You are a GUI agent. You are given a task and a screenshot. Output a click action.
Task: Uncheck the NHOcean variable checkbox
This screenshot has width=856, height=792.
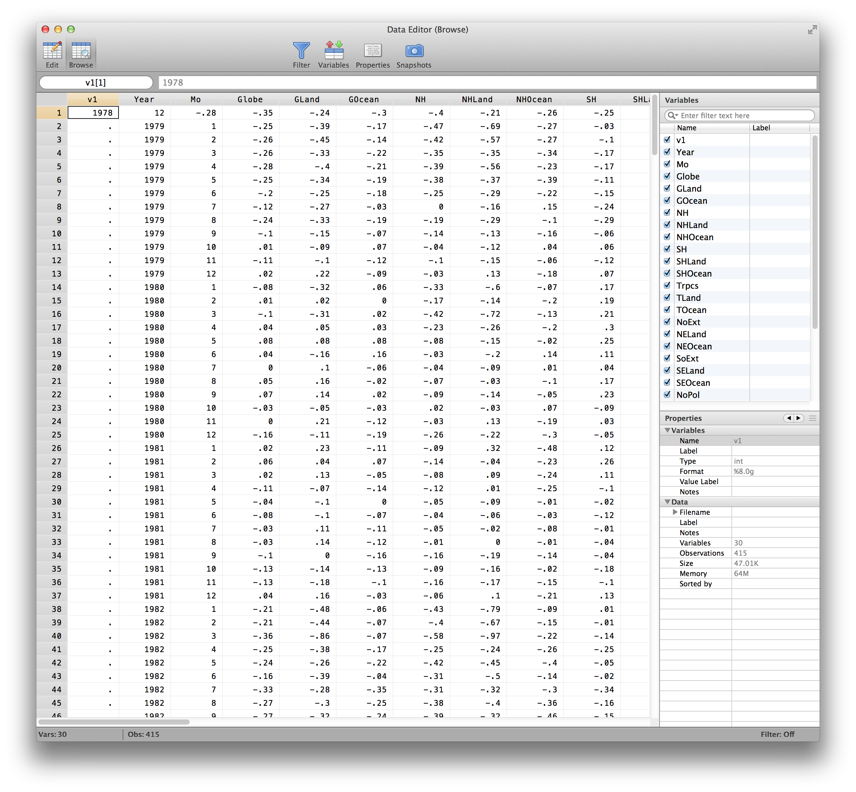(667, 237)
